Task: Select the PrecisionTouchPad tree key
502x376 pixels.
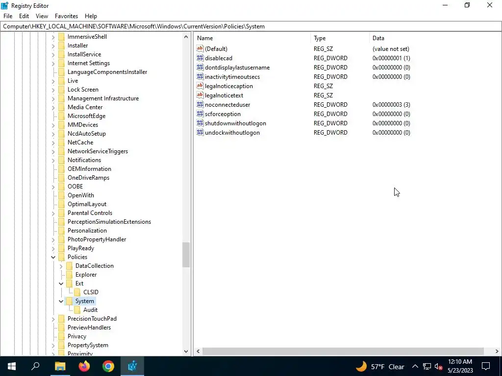Action: pos(92,318)
